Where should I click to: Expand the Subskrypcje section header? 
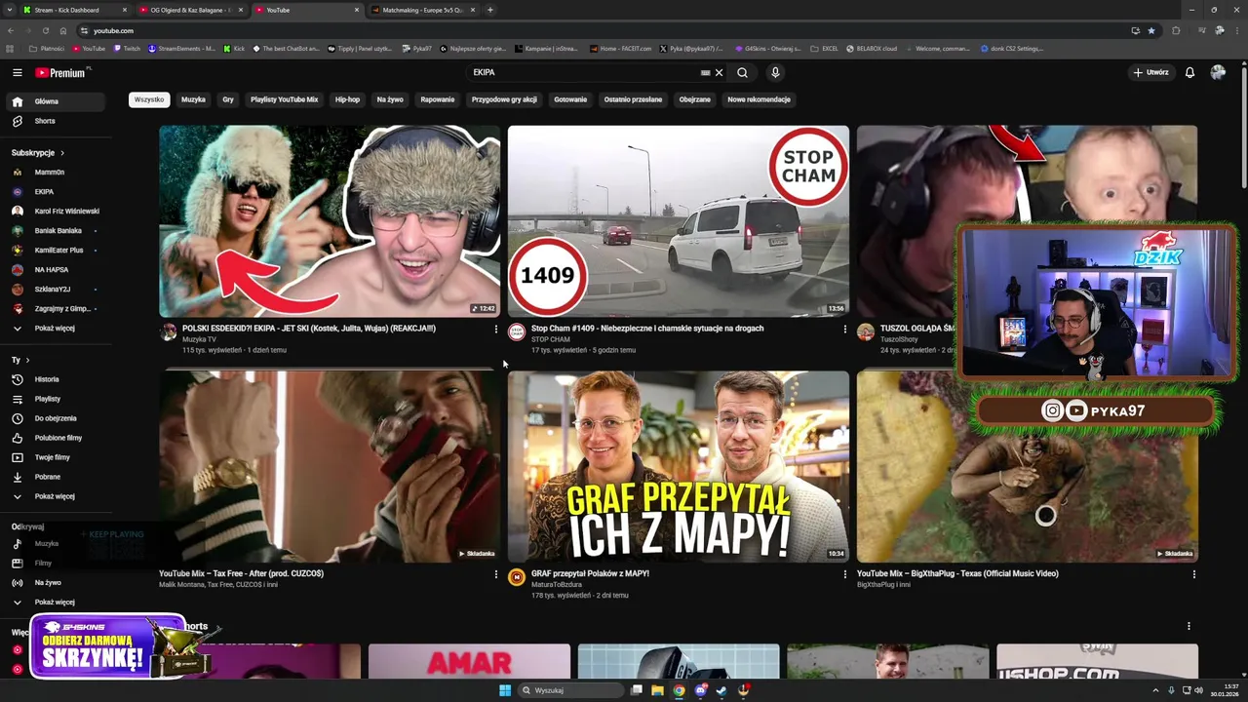click(38, 153)
